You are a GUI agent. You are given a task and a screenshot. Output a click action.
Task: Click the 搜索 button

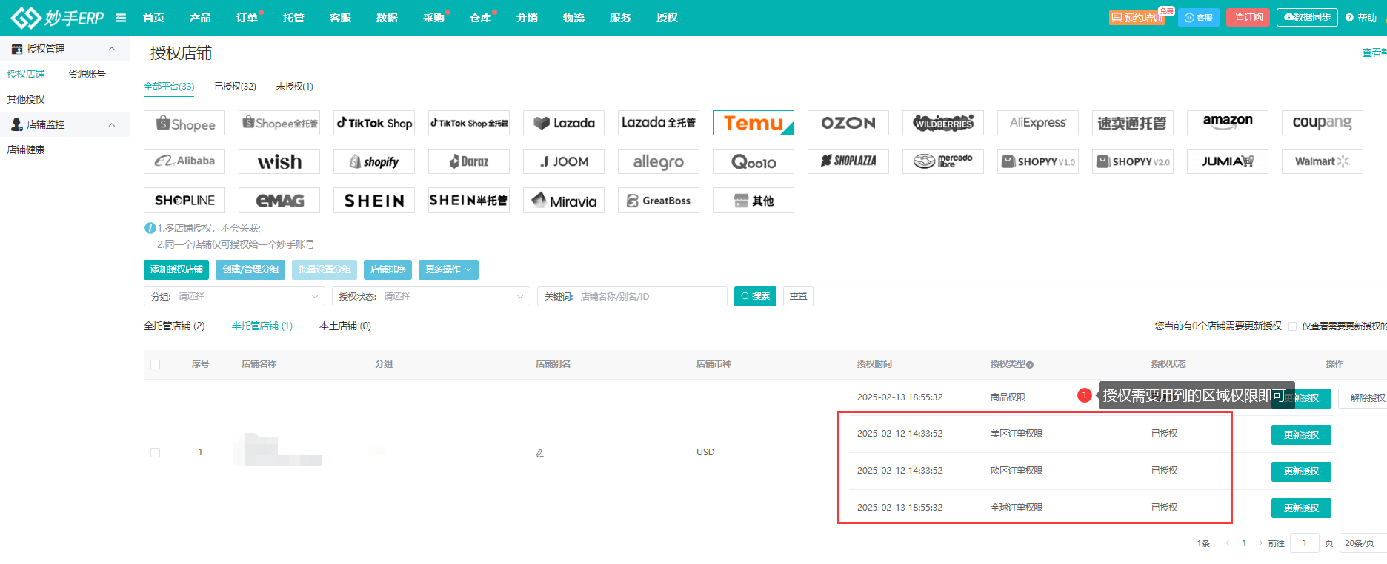(755, 296)
